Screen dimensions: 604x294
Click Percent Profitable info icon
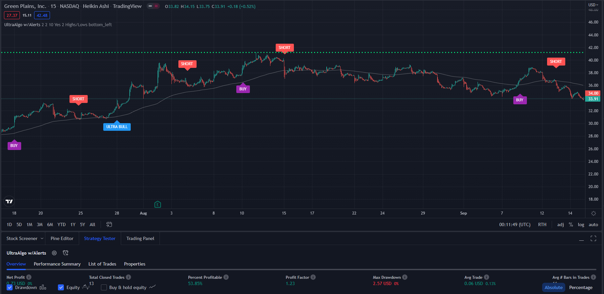point(226,277)
